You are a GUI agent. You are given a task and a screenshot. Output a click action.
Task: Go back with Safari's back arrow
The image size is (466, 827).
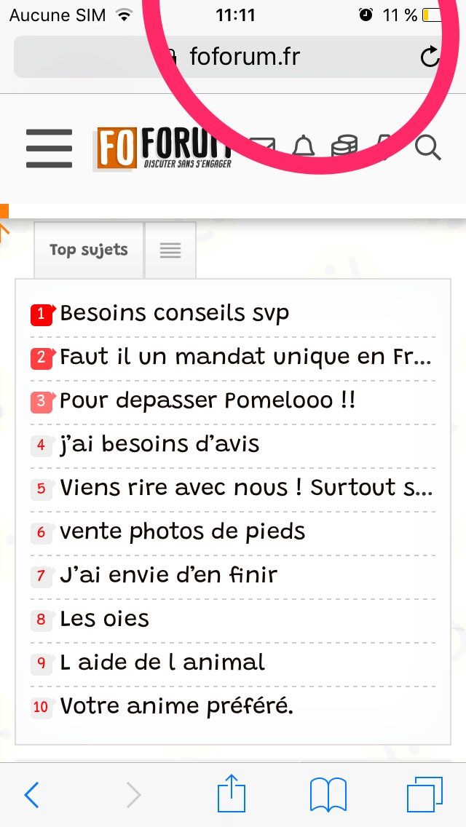coord(31,795)
